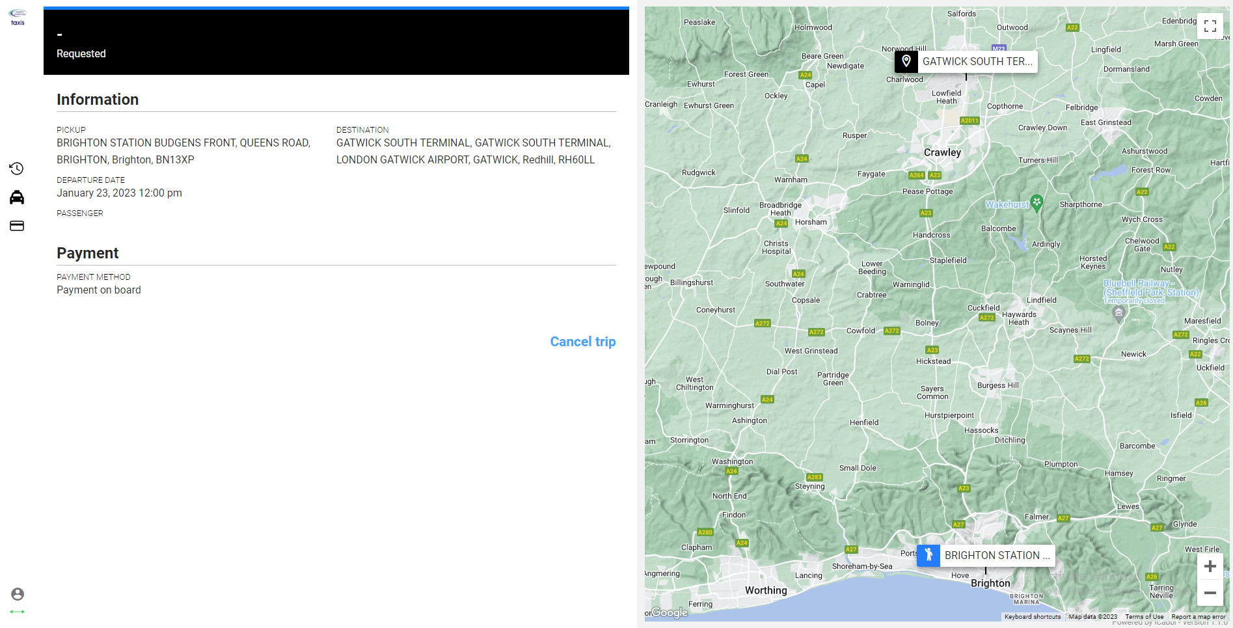
Task: Click the Horsham label on map
Action: 811,222
